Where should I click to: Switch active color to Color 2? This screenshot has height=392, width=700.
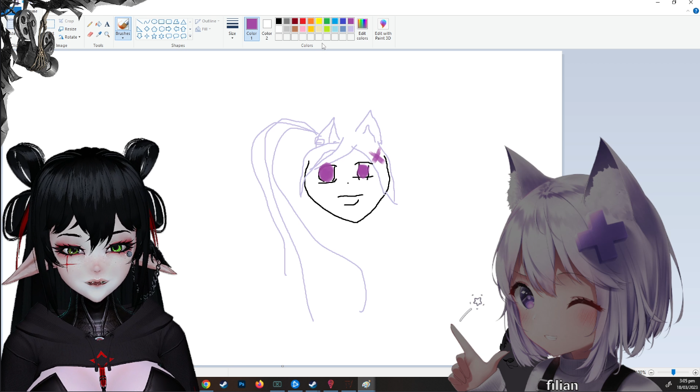[x=267, y=29]
